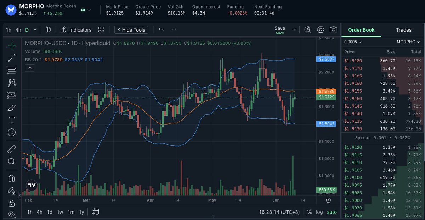
Task: Toggle percent scale mode
Action: pyautogui.click(x=310, y=212)
